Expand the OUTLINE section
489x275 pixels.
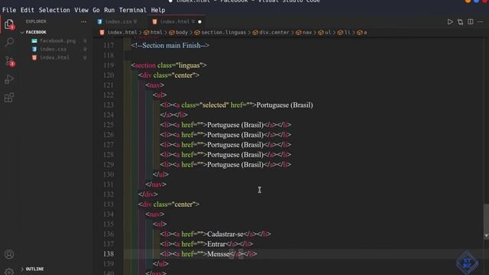click(x=32, y=269)
